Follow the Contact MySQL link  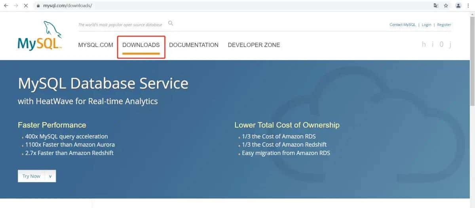[403, 25]
